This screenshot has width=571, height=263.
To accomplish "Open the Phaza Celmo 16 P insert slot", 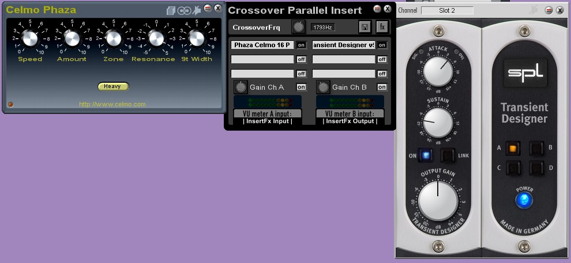I will click(x=262, y=45).
